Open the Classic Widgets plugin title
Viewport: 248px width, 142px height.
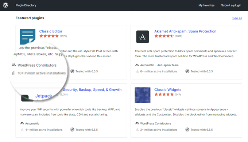coord(168,90)
